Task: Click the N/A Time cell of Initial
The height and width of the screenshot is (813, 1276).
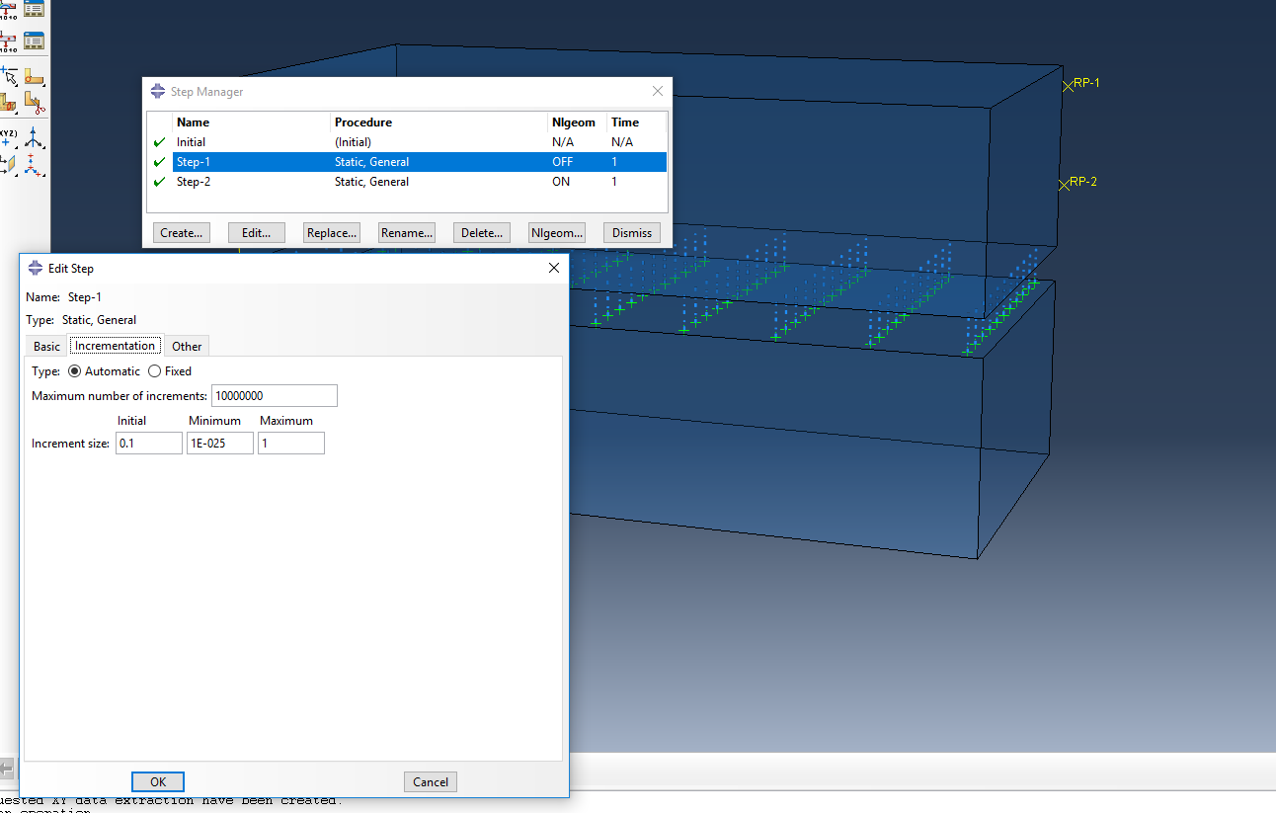Action: click(x=622, y=142)
